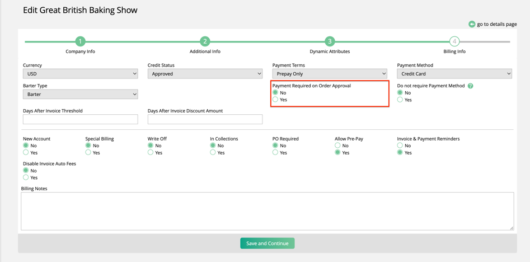Open the Currency dropdown showing USD
530x262 pixels.
tap(81, 74)
